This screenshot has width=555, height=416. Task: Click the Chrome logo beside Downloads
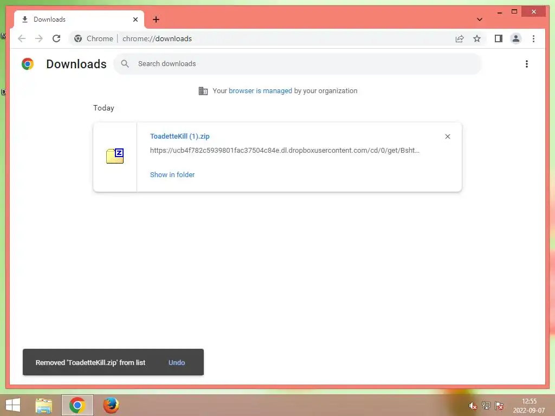click(x=28, y=64)
